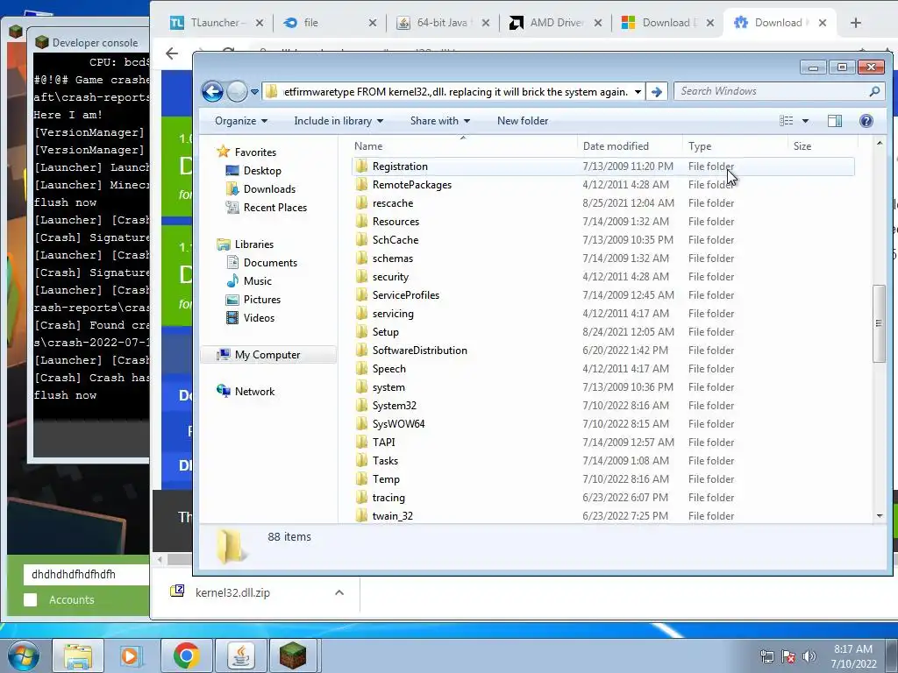Open the Organize menu
The width and height of the screenshot is (898, 673).
click(241, 121)
